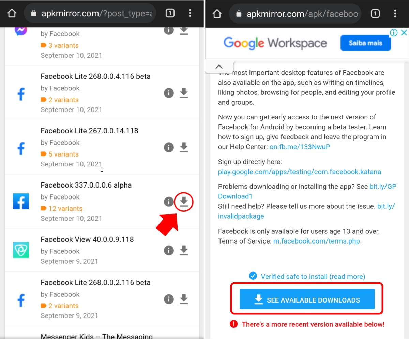Click Saiba mais on Google Workspace ad

[365, 43]
